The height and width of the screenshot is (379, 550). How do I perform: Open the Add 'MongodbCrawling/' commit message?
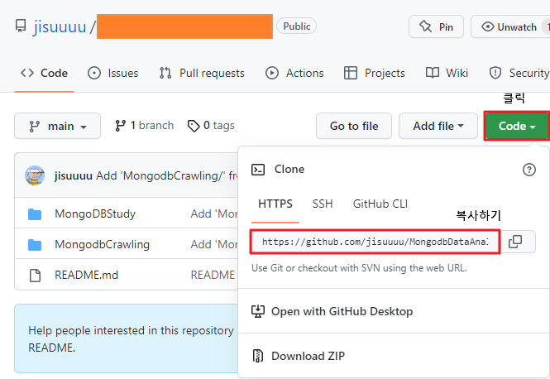[x=167, y=175]
